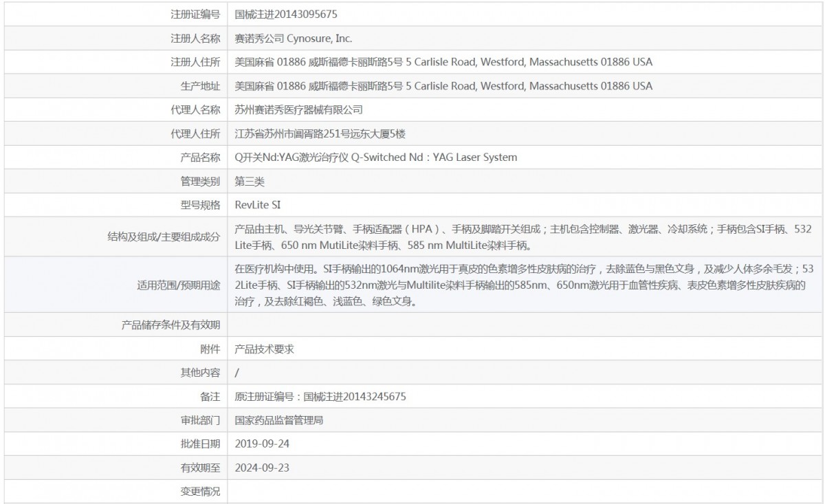Click the 产品储存条件及有效期 label
Image resolution: width=825 pixels, height=504 pixels.
170,325
